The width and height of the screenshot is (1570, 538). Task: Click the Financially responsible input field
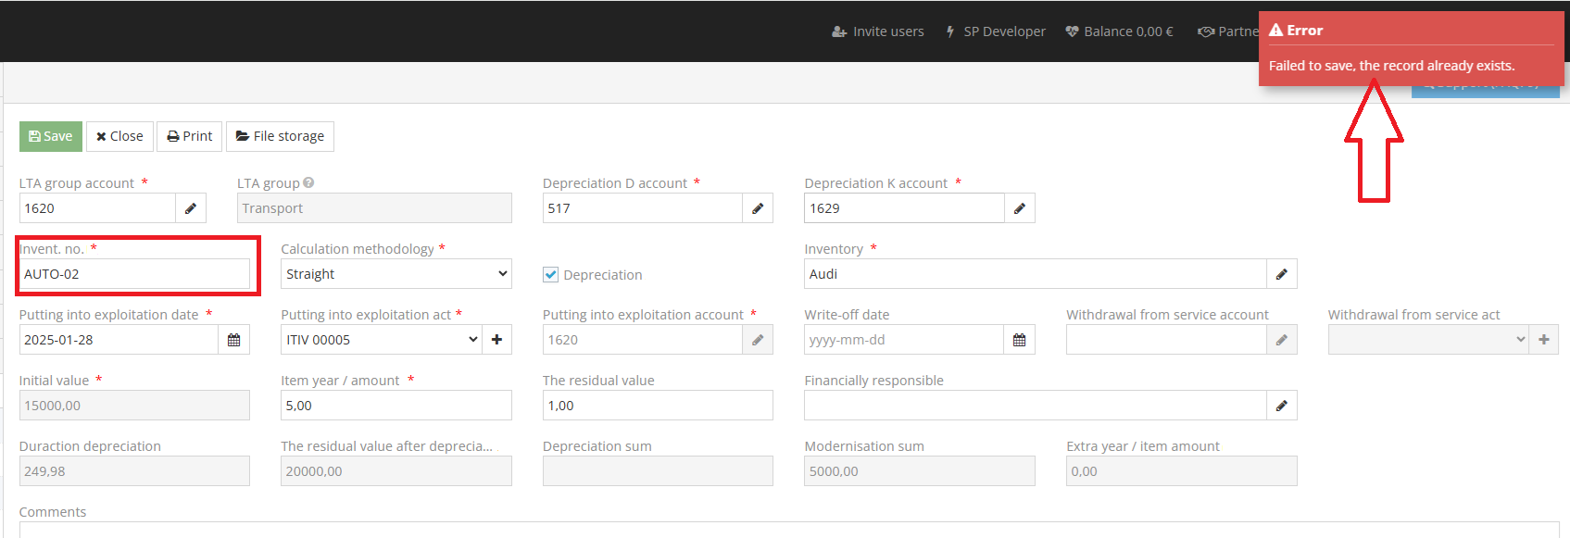pos(1036,406)
